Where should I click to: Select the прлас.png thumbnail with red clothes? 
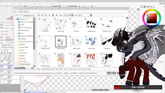click(92, 59)
